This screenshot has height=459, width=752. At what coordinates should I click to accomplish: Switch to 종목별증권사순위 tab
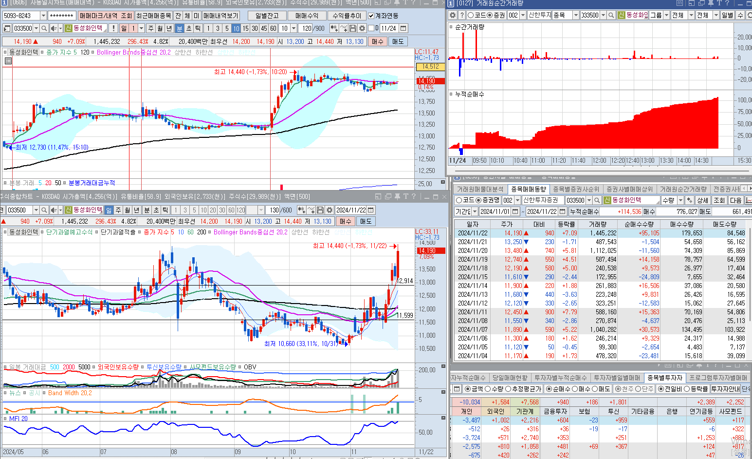point(576,189)
